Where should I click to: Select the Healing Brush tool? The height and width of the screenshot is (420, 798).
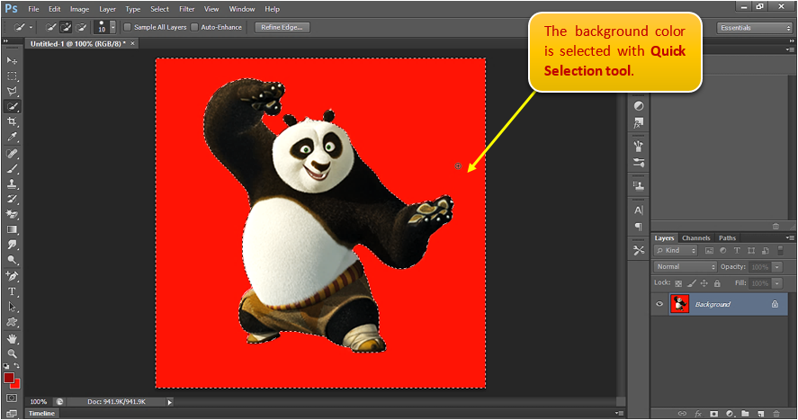pos(12,154)
